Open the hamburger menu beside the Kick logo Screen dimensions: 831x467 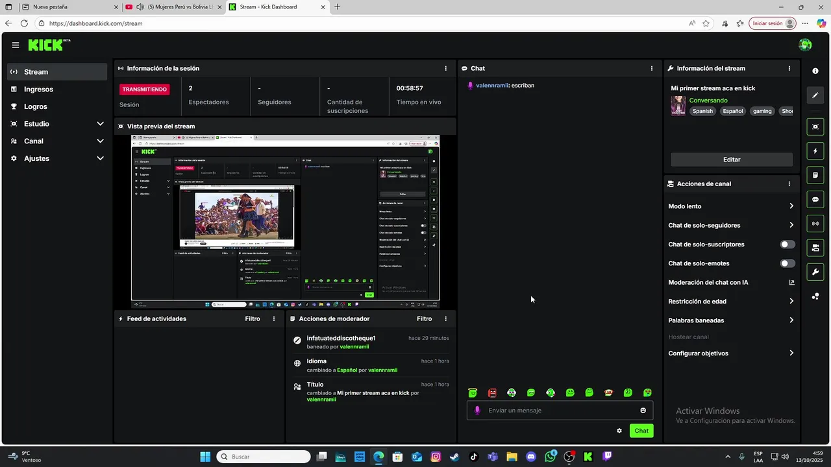tap(15, 45)
